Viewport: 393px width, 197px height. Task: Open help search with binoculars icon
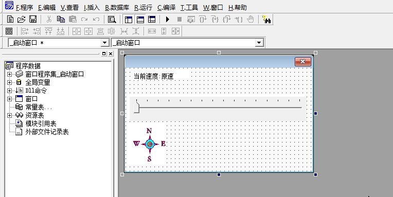point(266,20)
